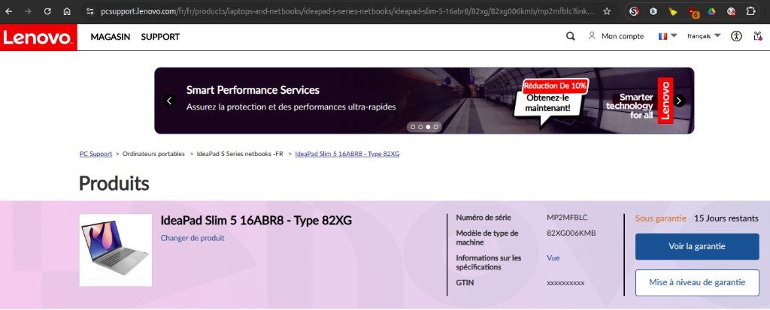The image size is (770, 310).
Task: Open the rewards gift icon in the Lenovo header
Action: pos(758,36)
